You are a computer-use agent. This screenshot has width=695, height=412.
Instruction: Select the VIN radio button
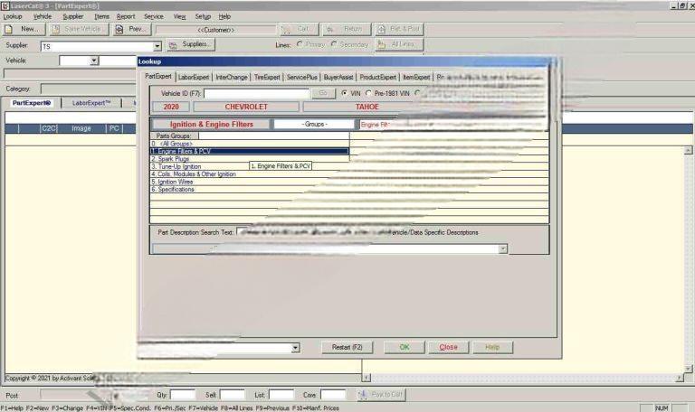(345, 93)
